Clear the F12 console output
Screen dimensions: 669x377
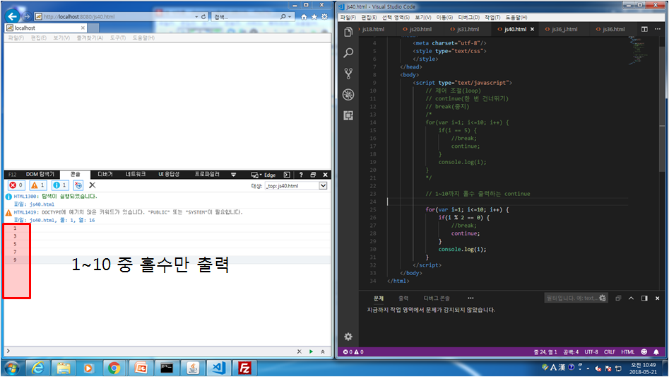tap(92, 185)
